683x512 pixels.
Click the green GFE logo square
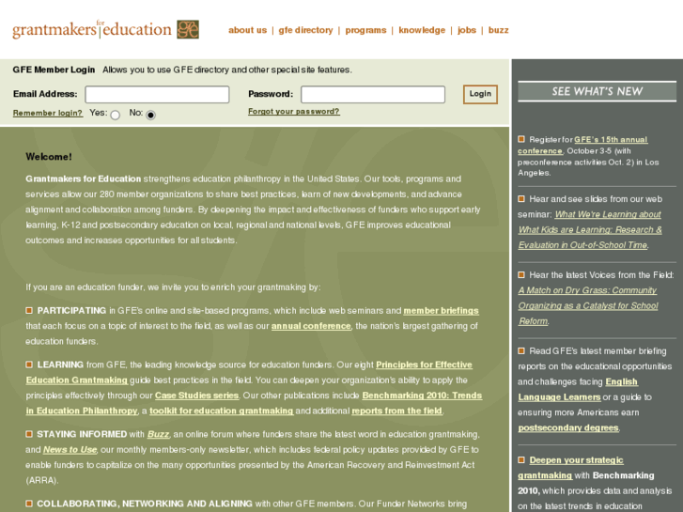point(188,29)
